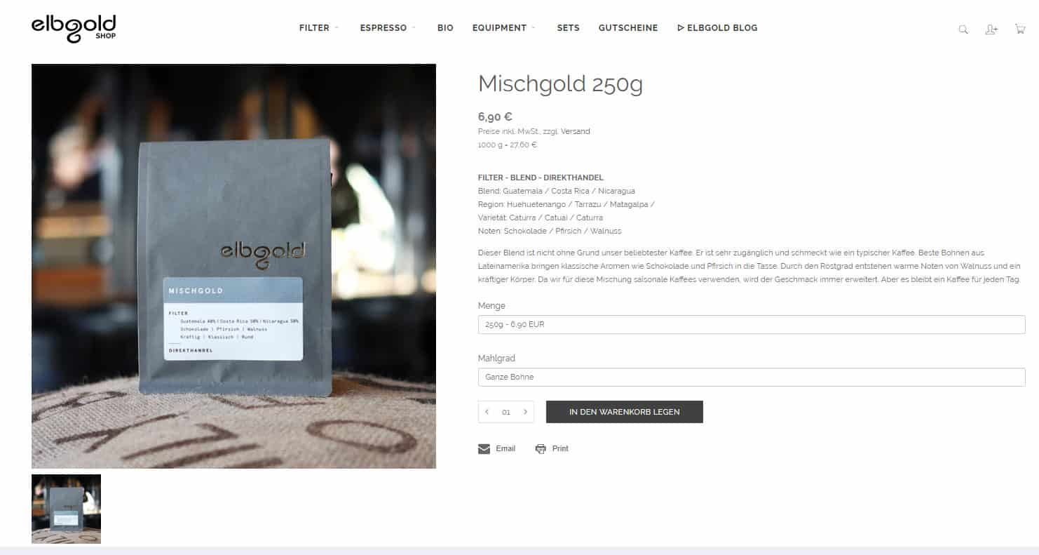
Task: Open the Mahlgrad dropdown
Action: (x=752, y=377)
